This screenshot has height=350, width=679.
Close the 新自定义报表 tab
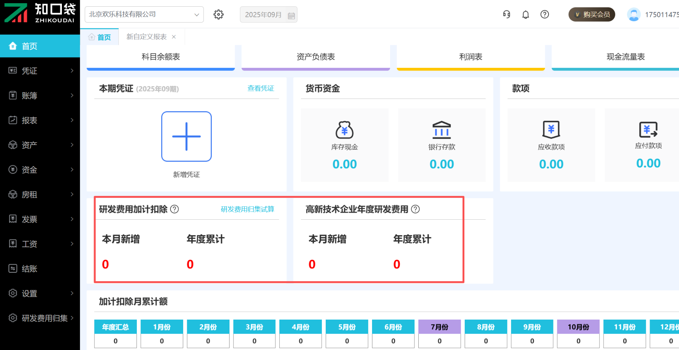coord(174,37)
